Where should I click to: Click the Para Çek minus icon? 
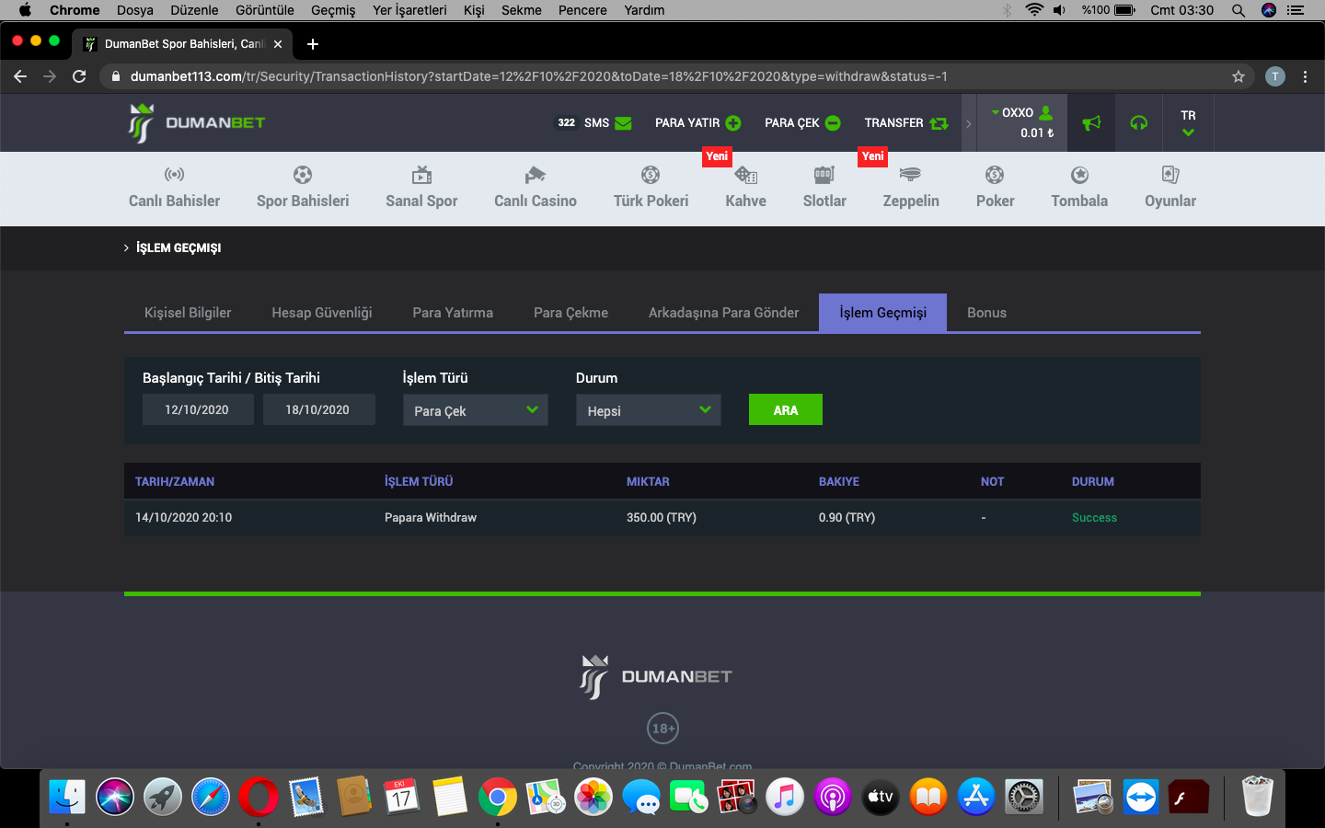833,123
